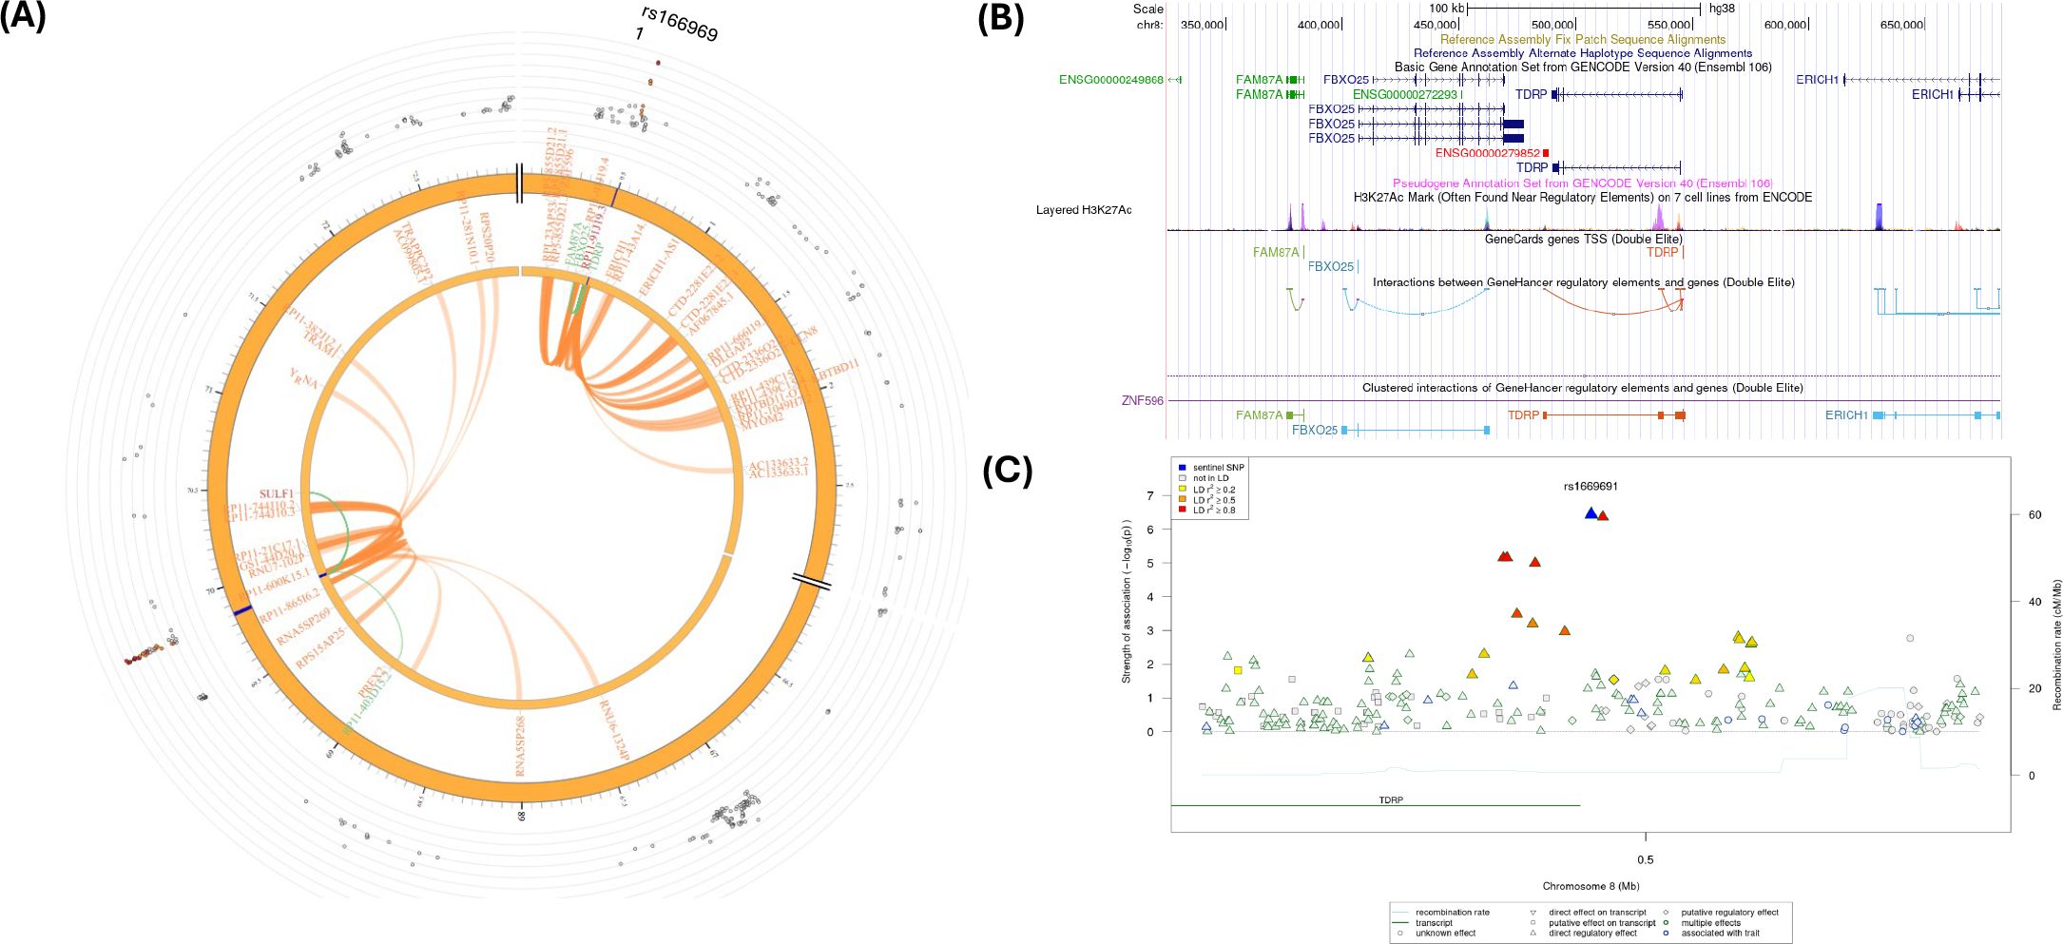Click the panel label (B)
This screenshot has width=2063, height=944.
[x=1001, y=20]
